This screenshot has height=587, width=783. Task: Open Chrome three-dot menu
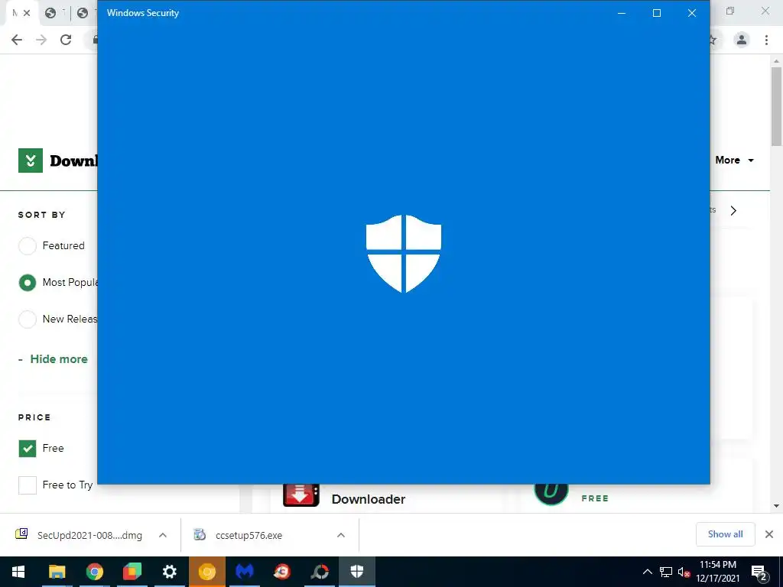766,40
